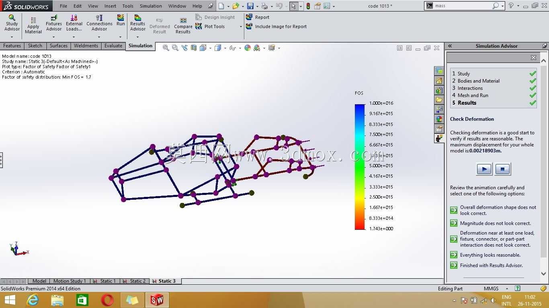Click the Rebuild traffic light icon
Image resolution: width=549 pixels, height=308 pixels.
point(308,6)
